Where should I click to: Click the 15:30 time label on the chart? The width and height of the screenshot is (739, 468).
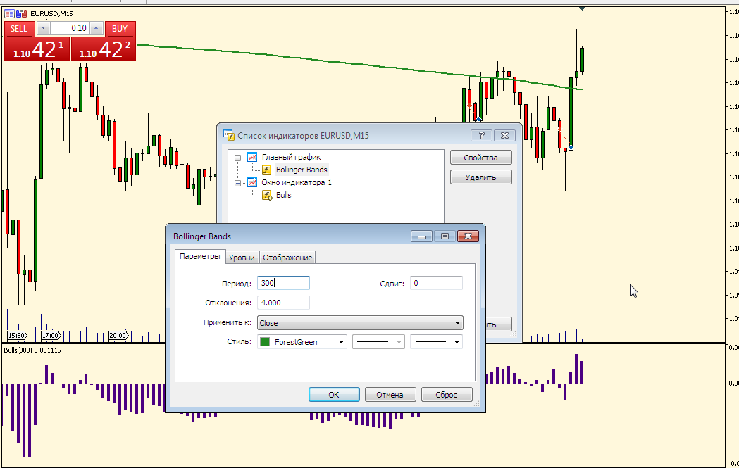point(16,336)
